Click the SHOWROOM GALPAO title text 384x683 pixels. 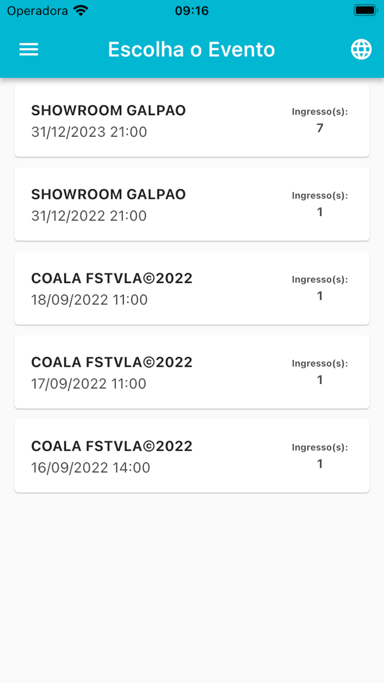coord(108,110)
